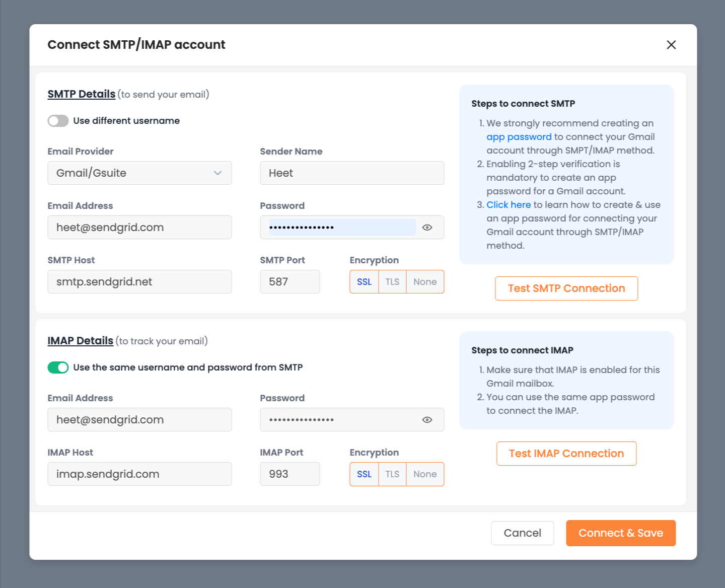Focus the SMTP Host input field
Screen dimensions: 725x588
click(139, 282)
